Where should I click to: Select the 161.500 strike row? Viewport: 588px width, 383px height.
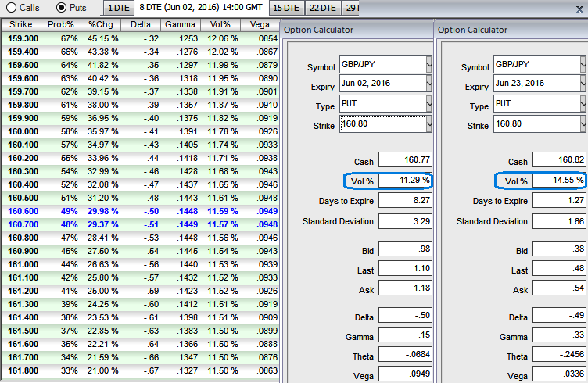pyautogui.click(x=140, y=331)
